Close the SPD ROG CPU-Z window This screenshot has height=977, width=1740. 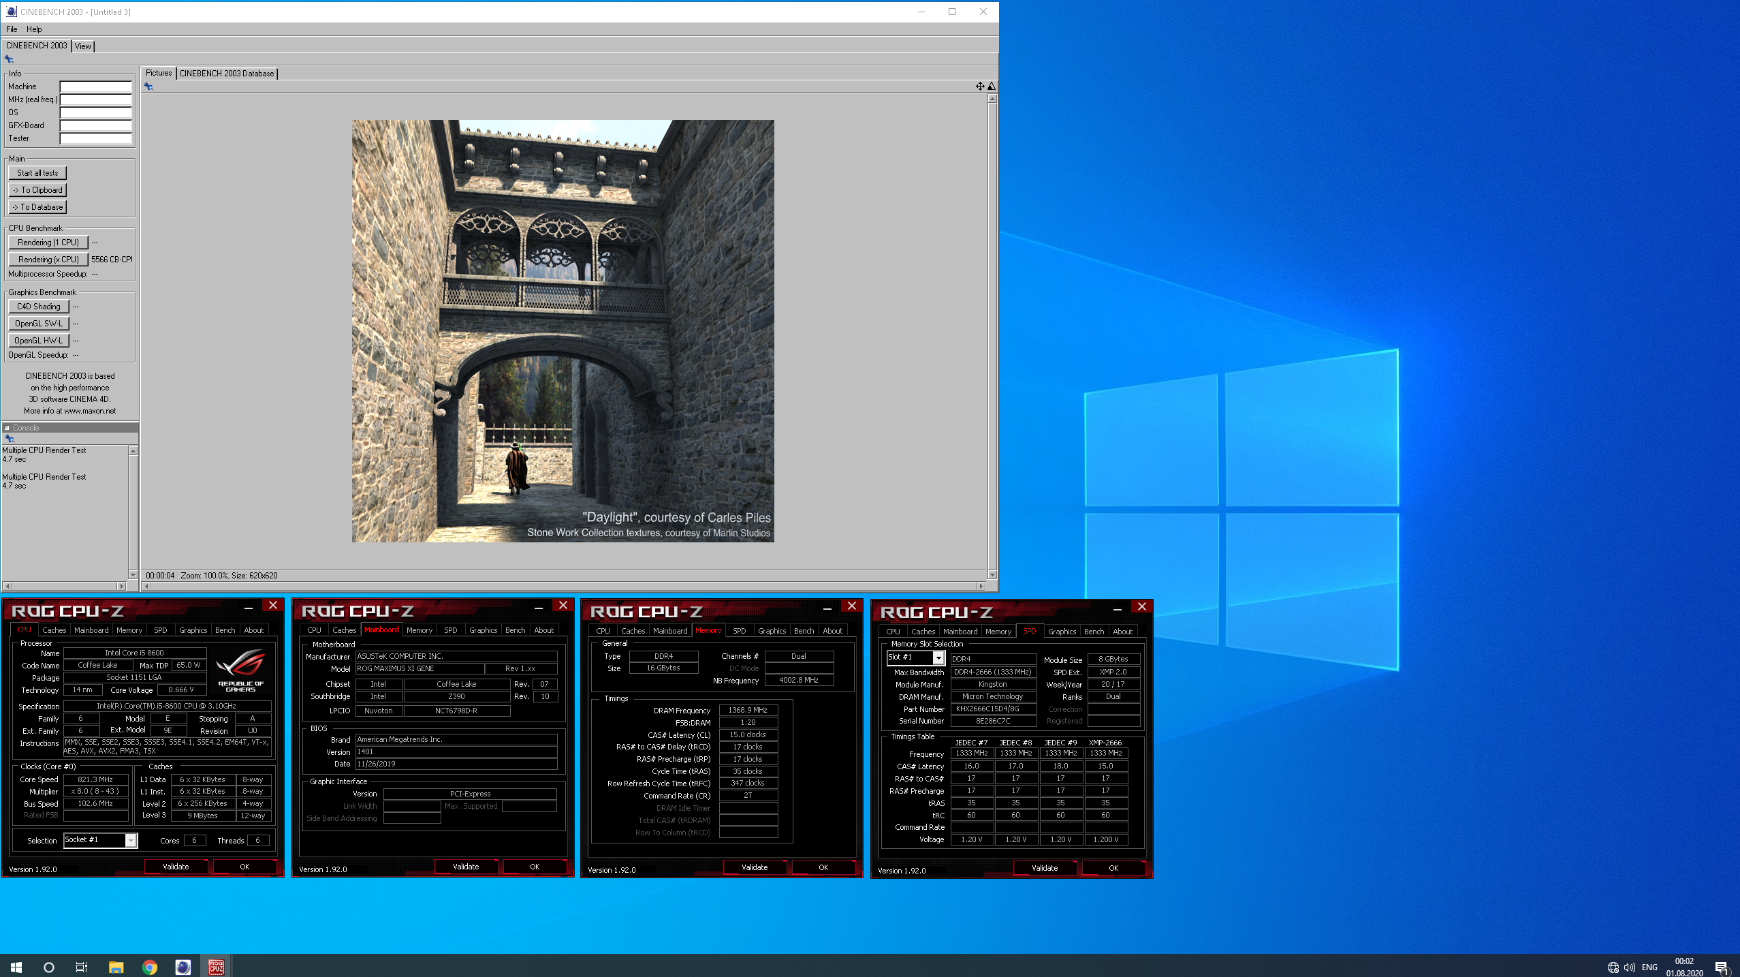pyautogui.click(x=1142, y=606)
